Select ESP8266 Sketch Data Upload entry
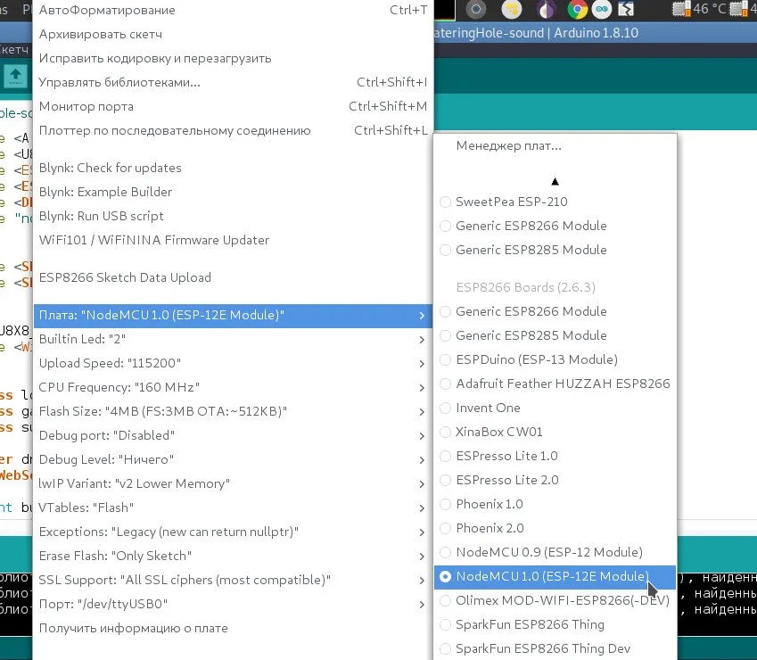The height and width of the screenshot is (660, 757). tap(125, 277)
